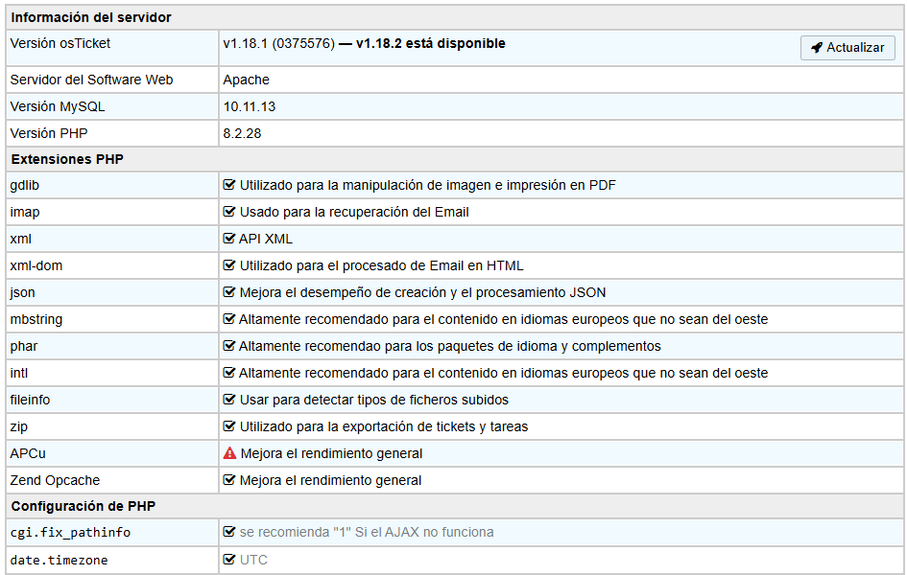907x575 pixels.
Task: Click the gdlib check mark icon
Action: pyautogui.click(x=229, y=185)
